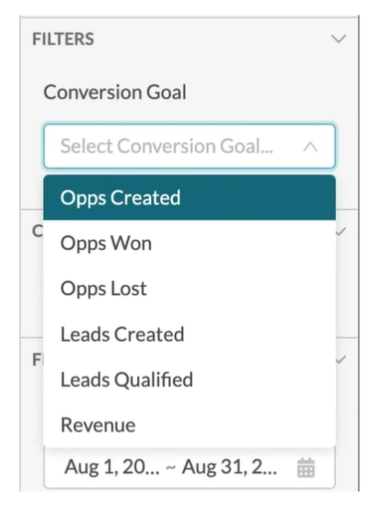Click the date range input field

coord(189,467)
